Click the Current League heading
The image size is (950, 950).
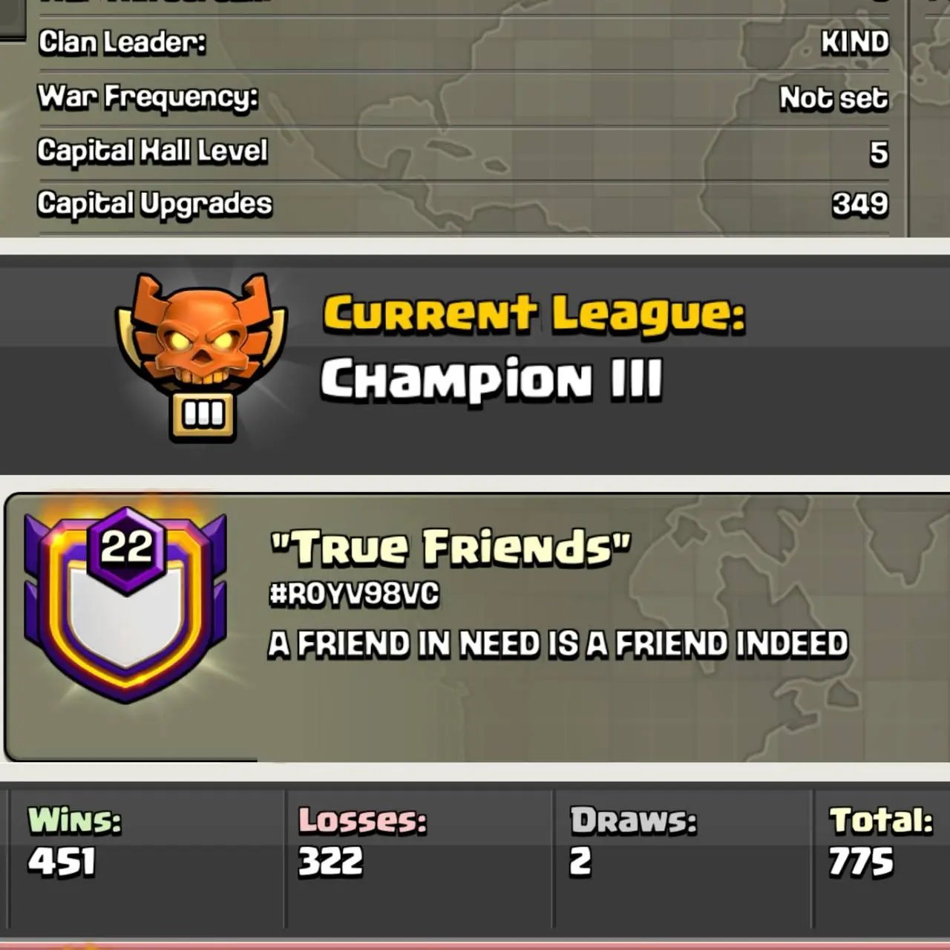pyautogui.click(x=534, y=313)
